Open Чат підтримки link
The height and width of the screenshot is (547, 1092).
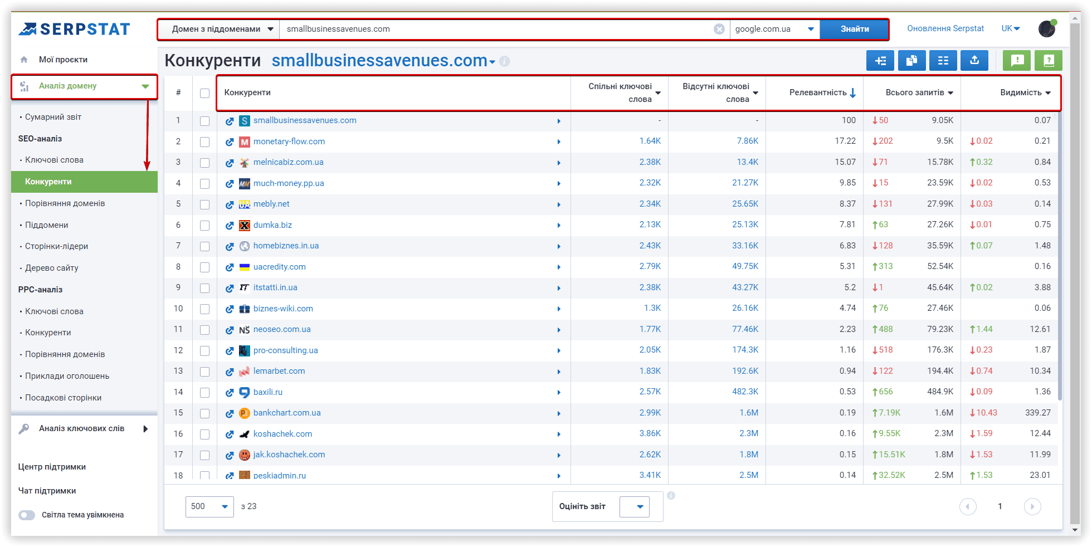click(47, 491)
